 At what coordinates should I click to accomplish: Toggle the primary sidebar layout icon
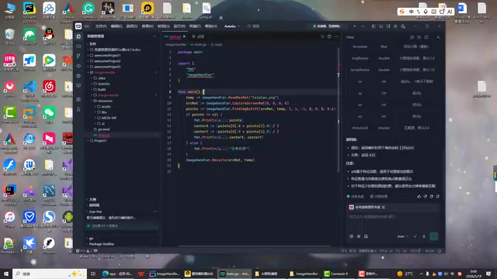(x=374, y=26)
